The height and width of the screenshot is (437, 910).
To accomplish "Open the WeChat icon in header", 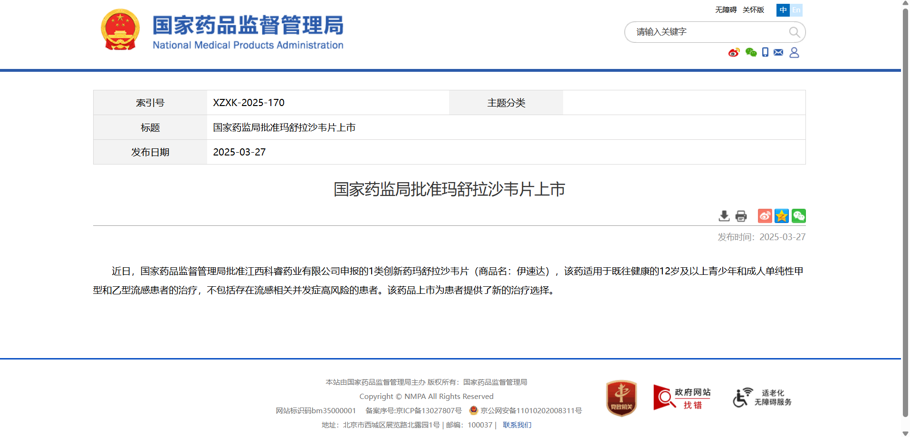I will pos(751,52).
